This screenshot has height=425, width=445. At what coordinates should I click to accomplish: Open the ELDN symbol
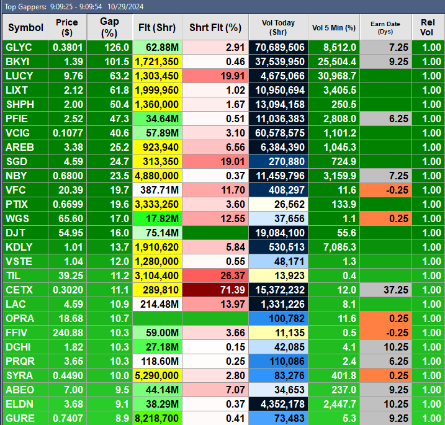(x=25, y=404)
